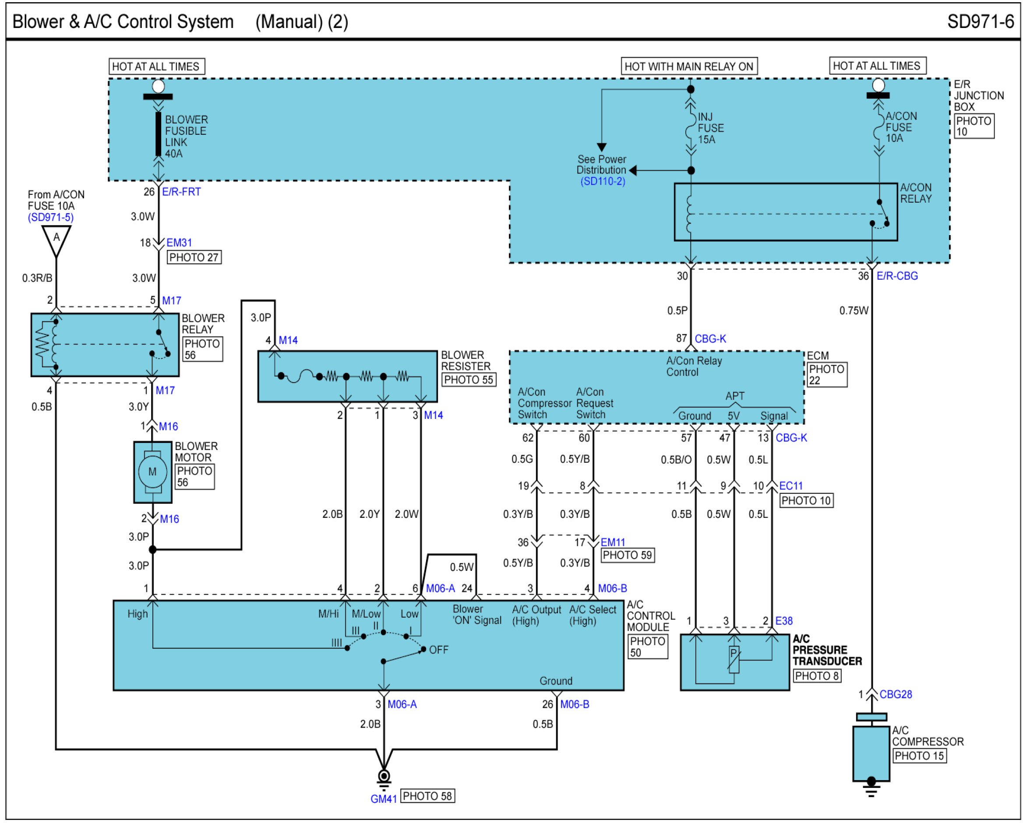
Task: Click the A/CON fuse 10A symbol
Action: 879,127
